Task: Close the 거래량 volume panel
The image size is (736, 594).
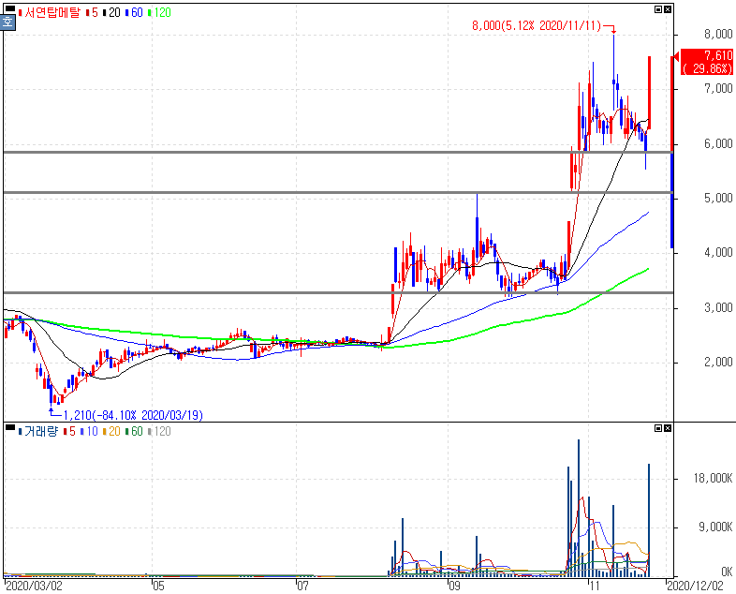Action: (668, 428)
